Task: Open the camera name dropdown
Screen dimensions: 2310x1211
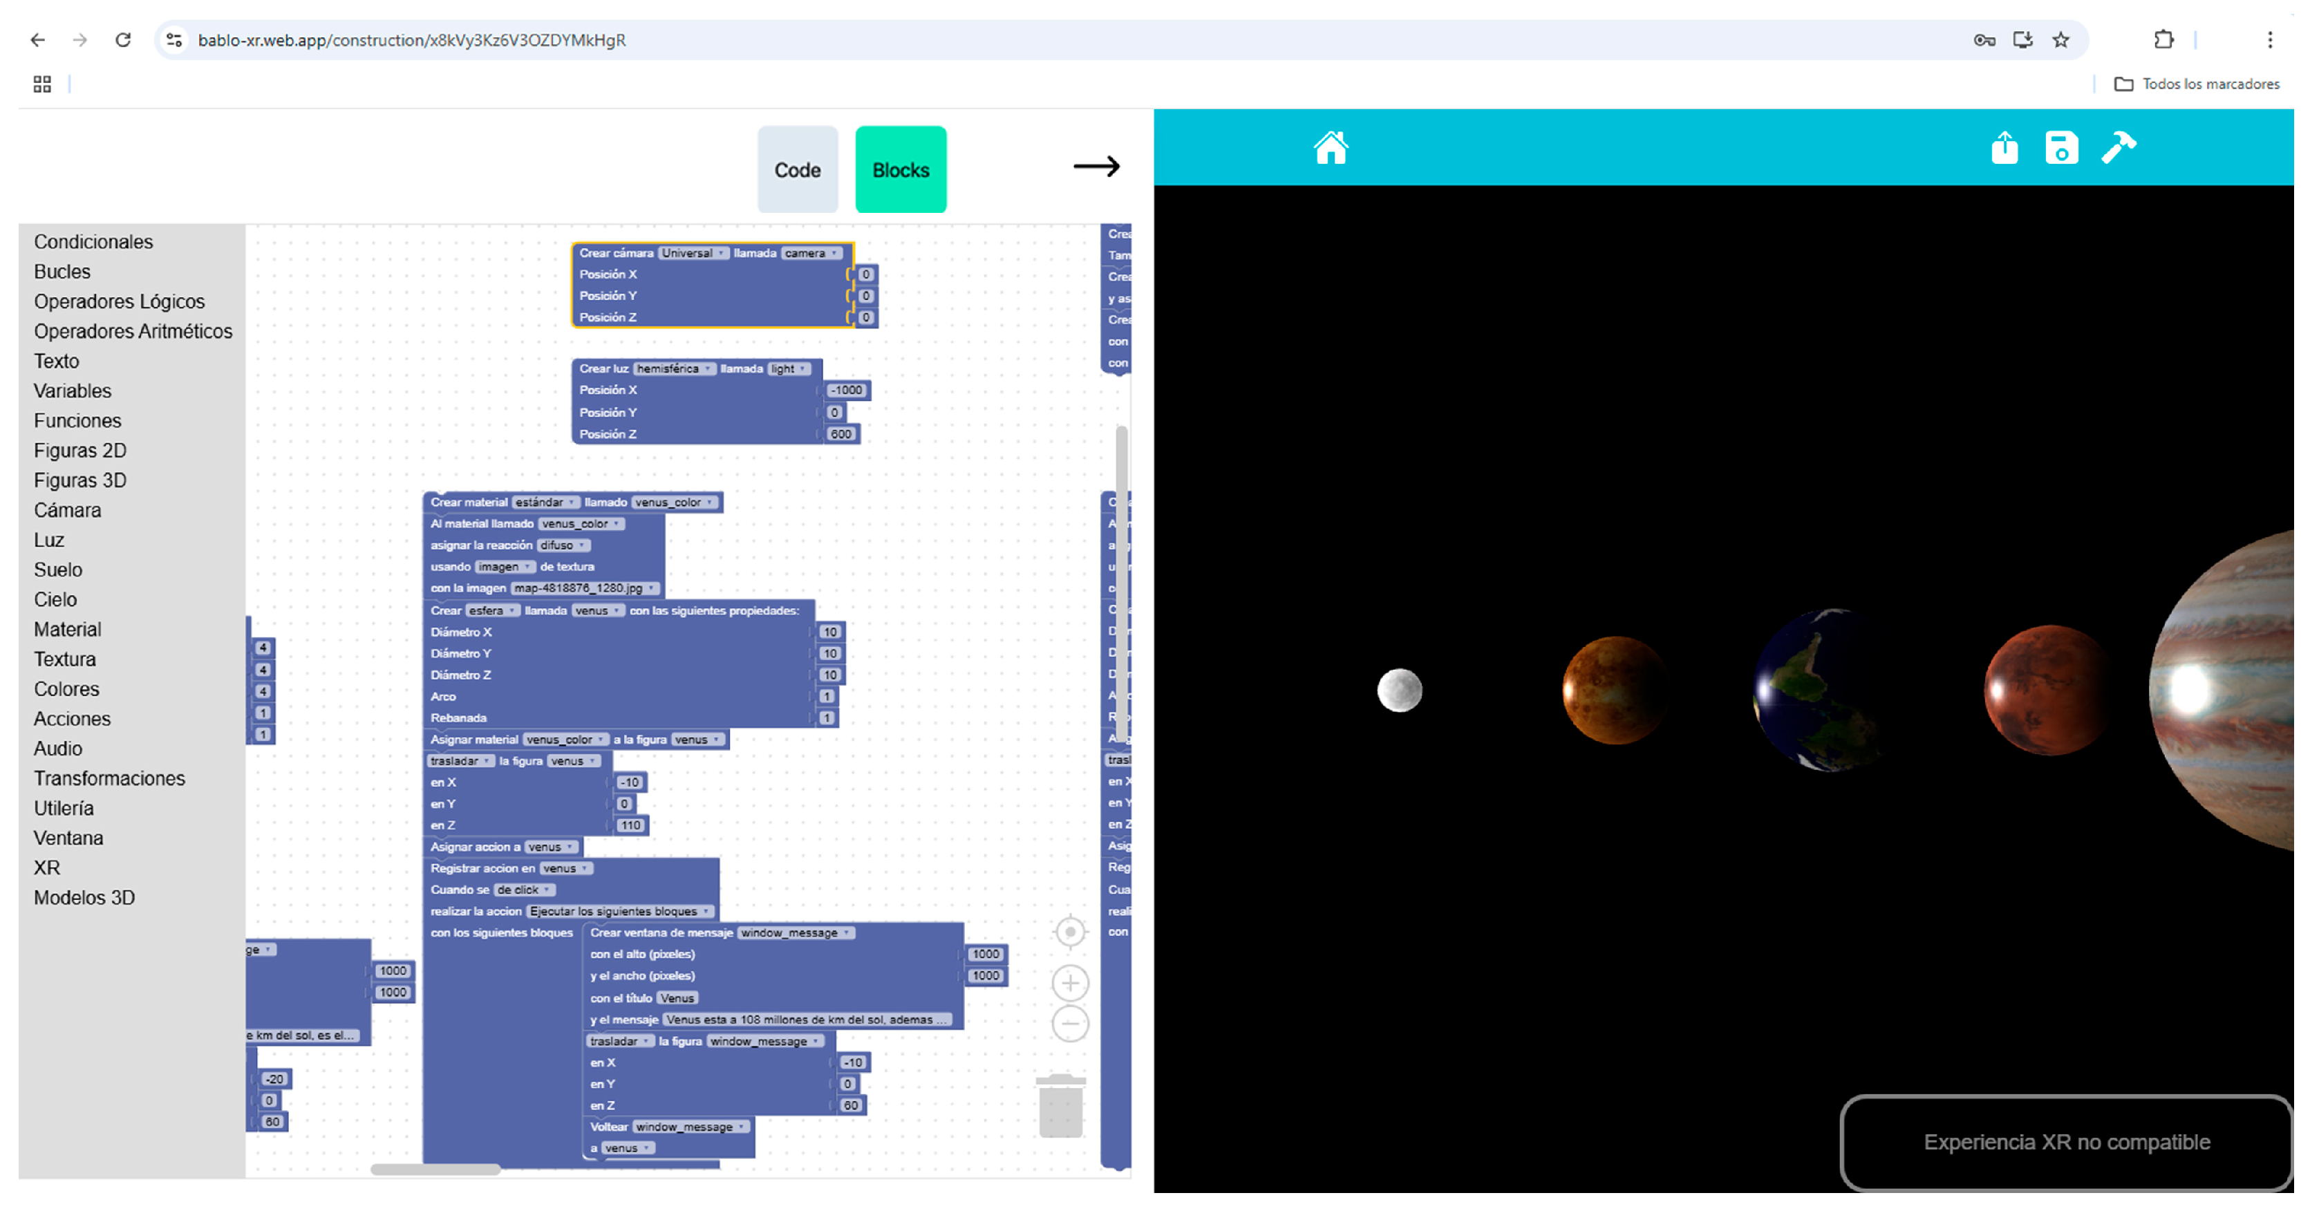Action: (x=811, y=253)
